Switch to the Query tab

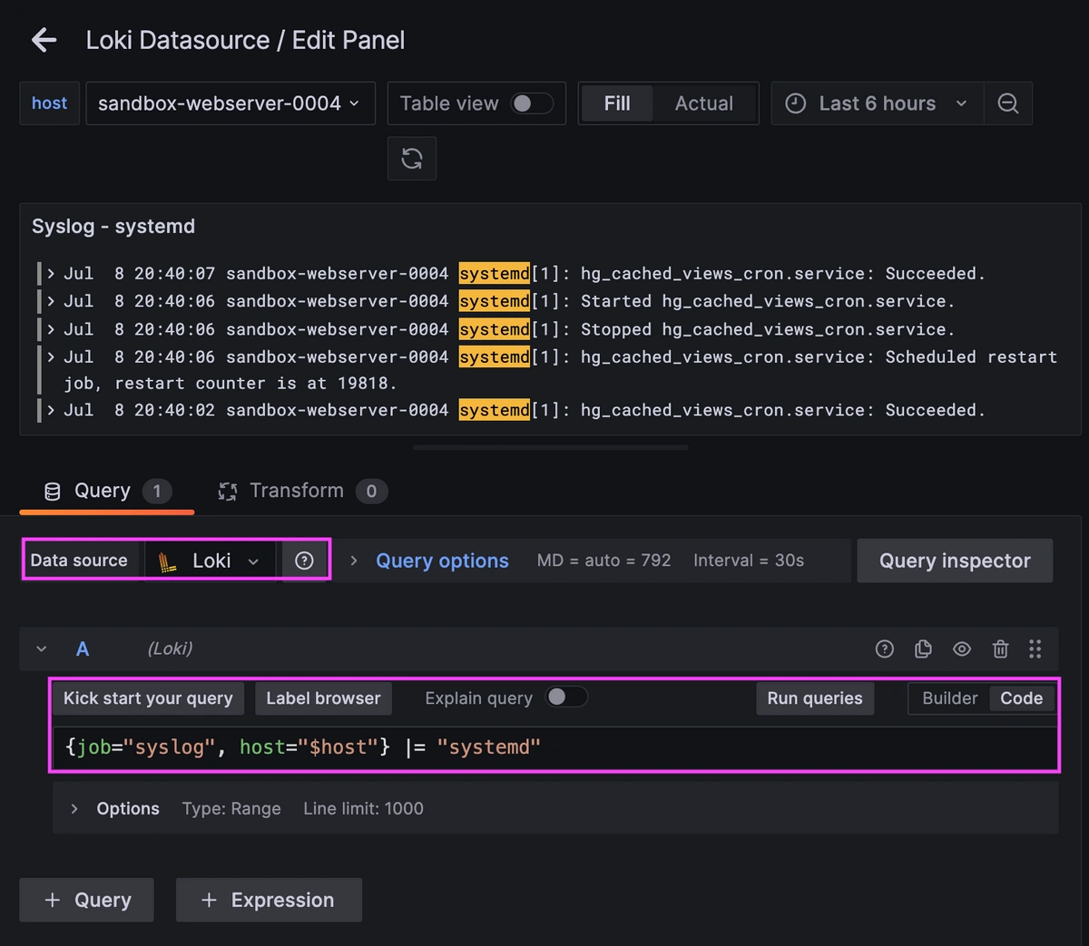(x=107, y=491)
